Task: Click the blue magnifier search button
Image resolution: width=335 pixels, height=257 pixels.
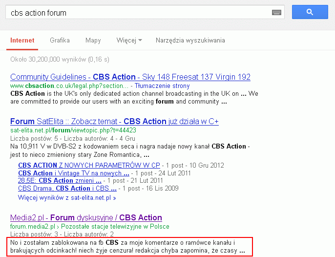Action: [310, 12]
